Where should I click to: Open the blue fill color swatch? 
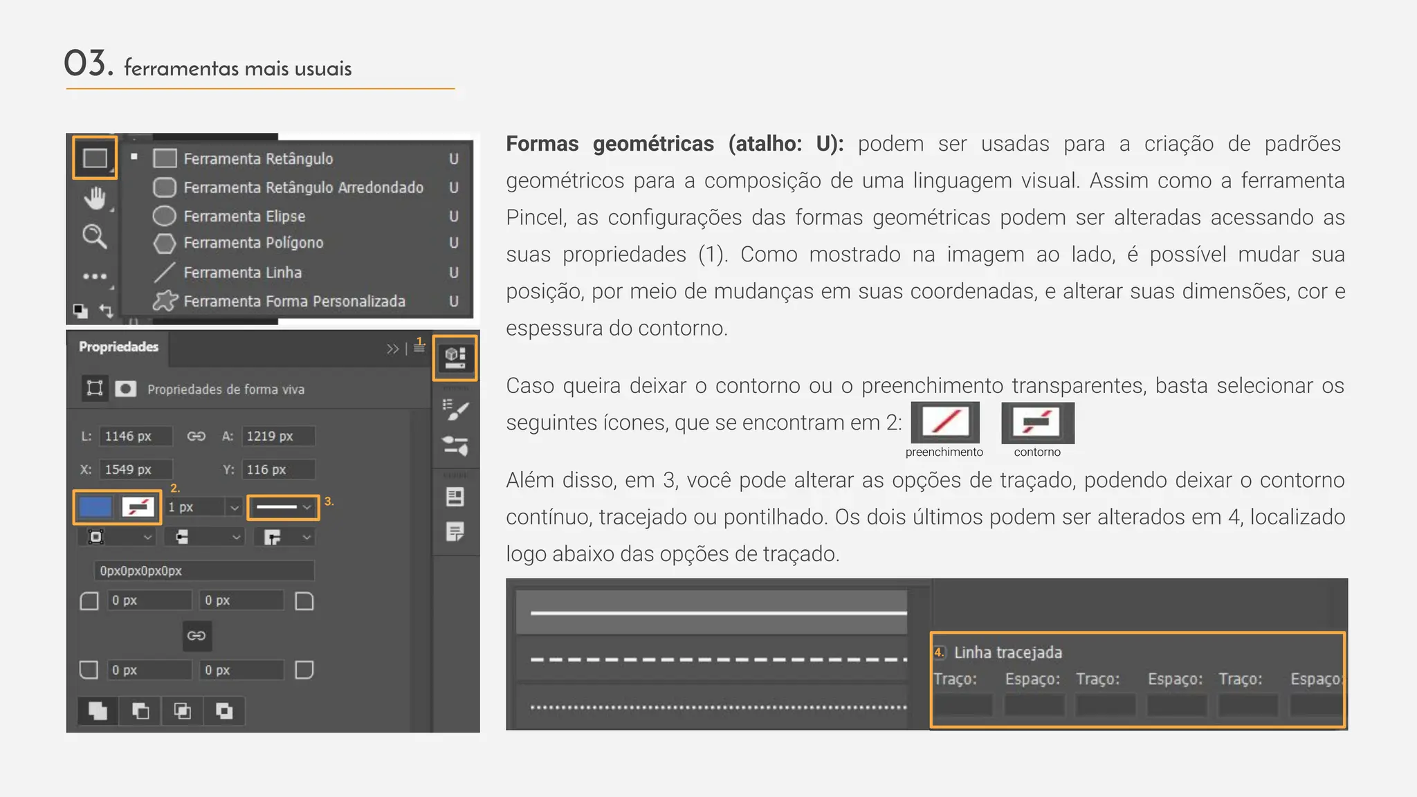(x=95, y=507)
